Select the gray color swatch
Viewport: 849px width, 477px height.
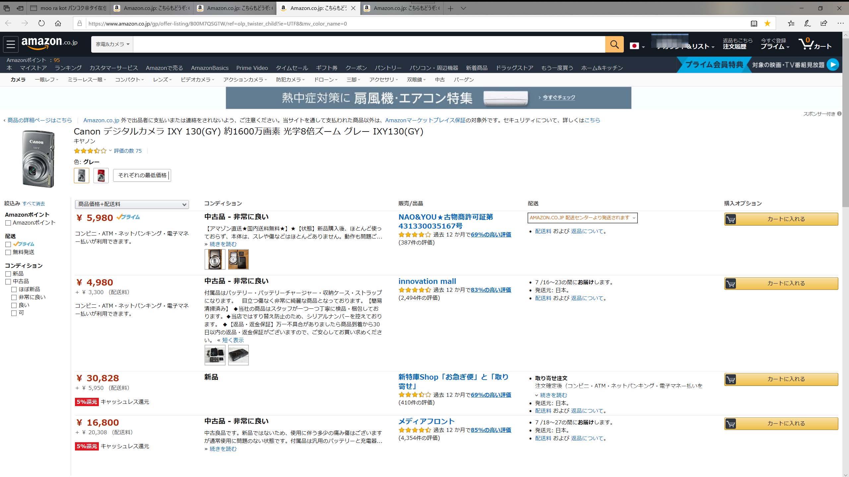pyautogui.click(x=82, y=176)
